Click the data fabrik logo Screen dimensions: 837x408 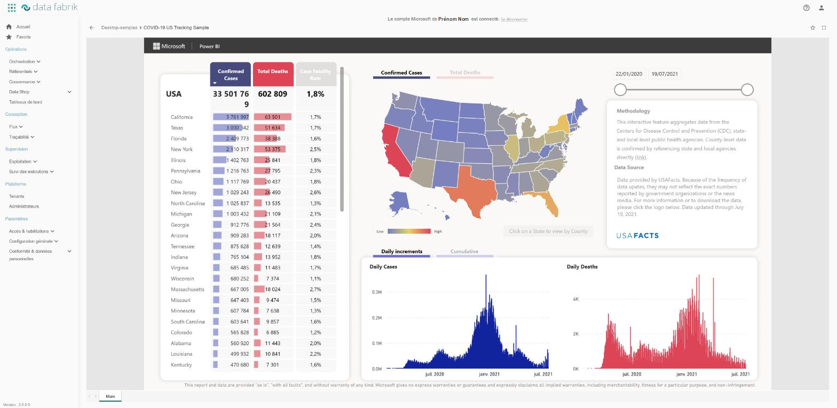coord(50,7)
